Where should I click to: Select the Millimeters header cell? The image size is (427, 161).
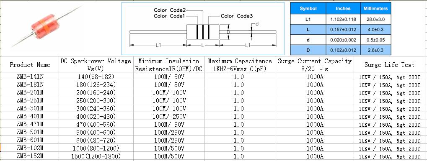point(375,8)
